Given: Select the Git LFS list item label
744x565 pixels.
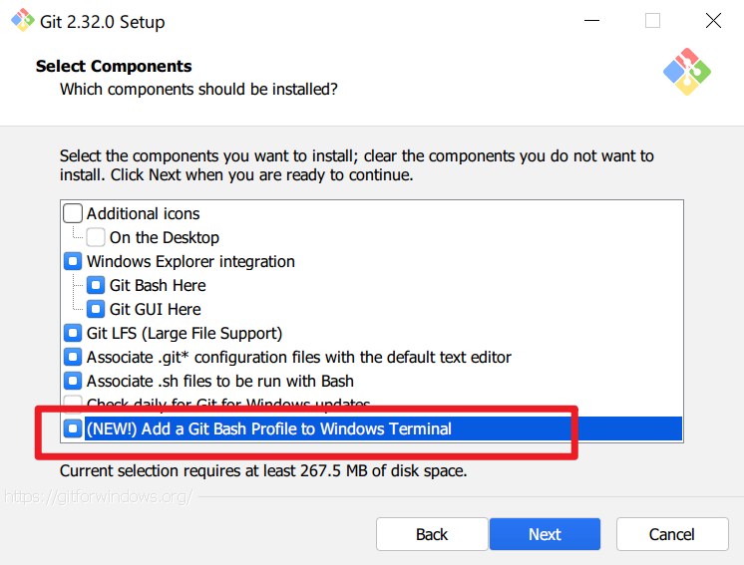Looking at the screenshot, I should click(185, 333).
